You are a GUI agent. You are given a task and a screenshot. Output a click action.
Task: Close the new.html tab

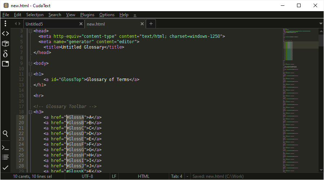[142, 24]
